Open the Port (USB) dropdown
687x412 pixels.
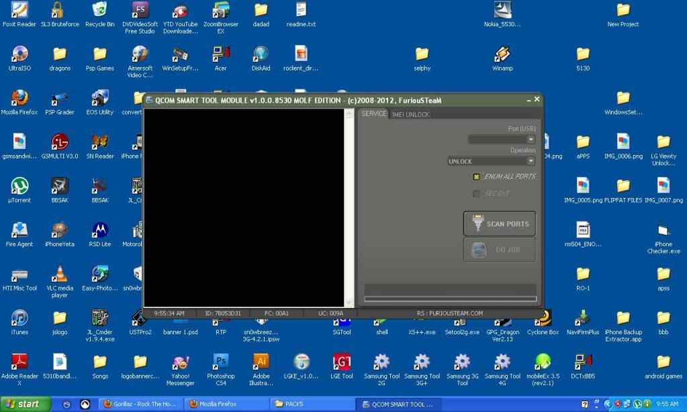tap(531, 140)
